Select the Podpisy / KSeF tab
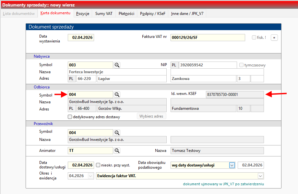Image resolution: width=298 pixels, height=194 pixels. [x=153, y=14]
